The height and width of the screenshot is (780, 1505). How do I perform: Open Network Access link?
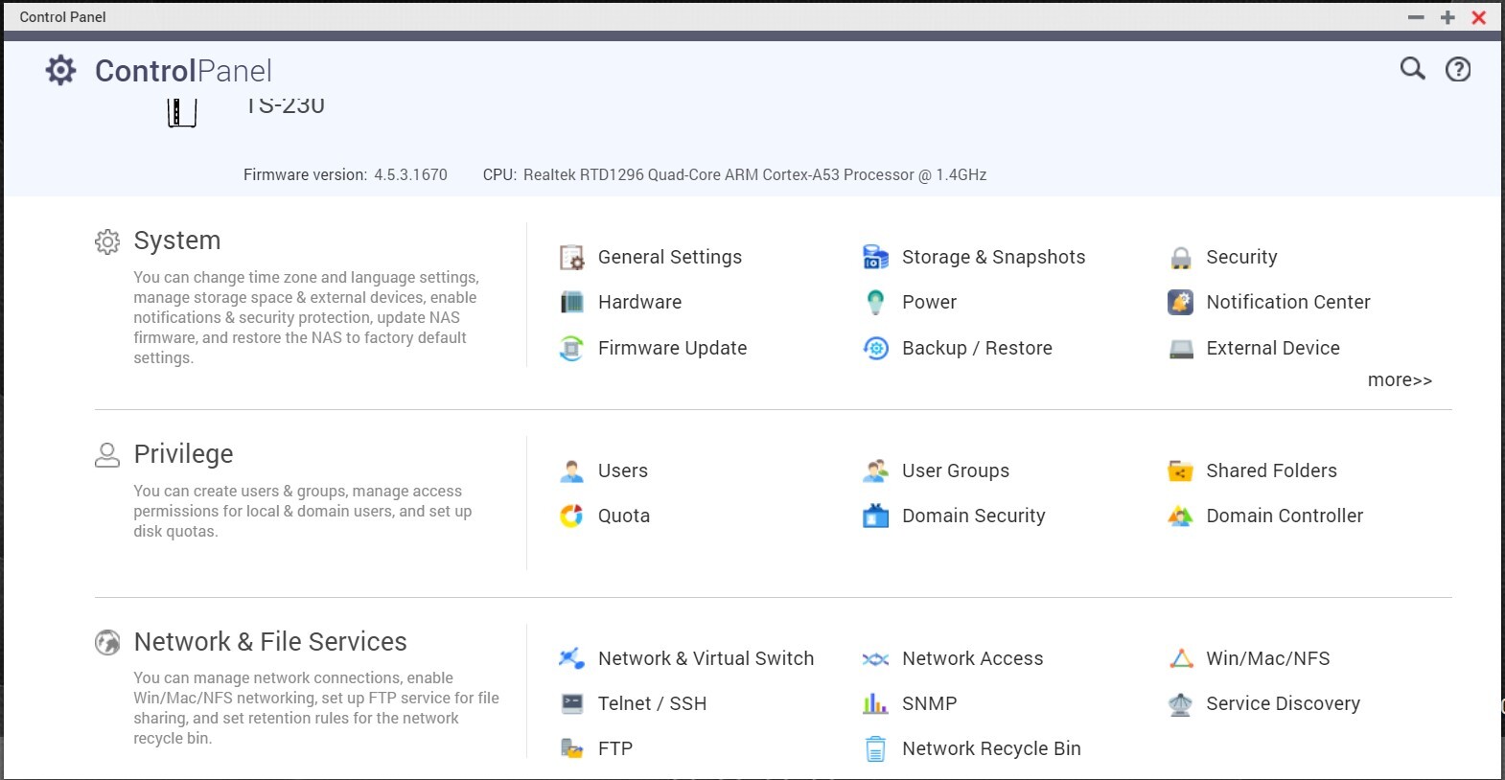972,658
